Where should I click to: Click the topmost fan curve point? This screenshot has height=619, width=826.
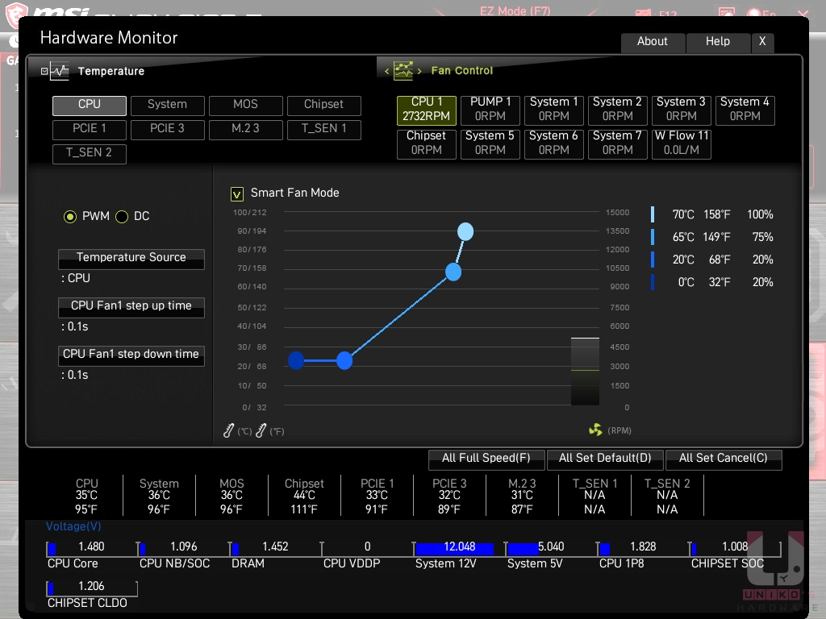(465, 231)
